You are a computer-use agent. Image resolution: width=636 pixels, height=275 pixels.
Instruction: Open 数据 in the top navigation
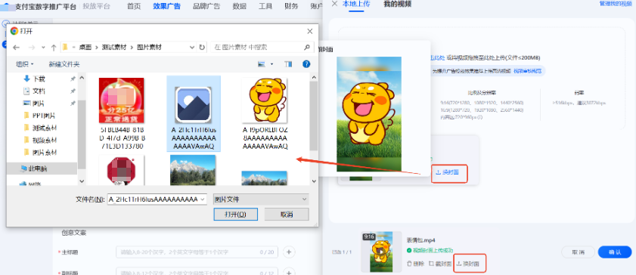240,6
